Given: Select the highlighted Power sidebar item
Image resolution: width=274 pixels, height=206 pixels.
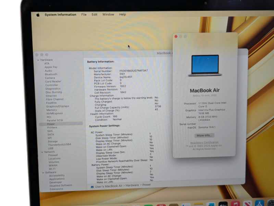Looking at the screenshot, I should pyautogui.click(x=61, y=124).
